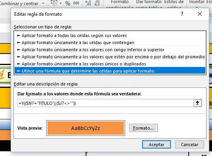Screen dimensions: 212x156
Task: Click the decrease decimals icon
Action: pos(97,3)
